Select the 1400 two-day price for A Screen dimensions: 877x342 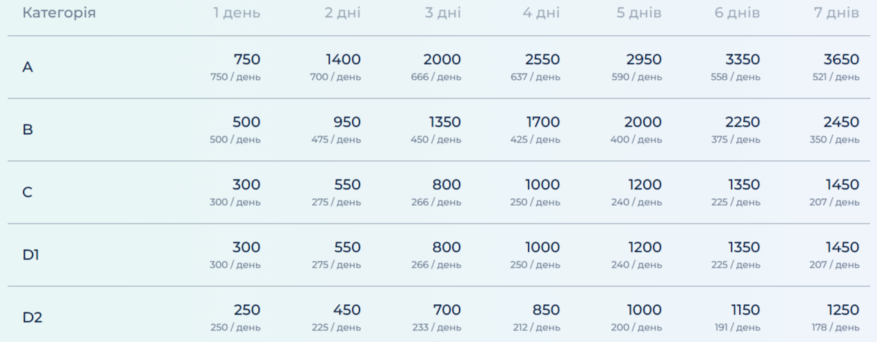tap(343, 60)
